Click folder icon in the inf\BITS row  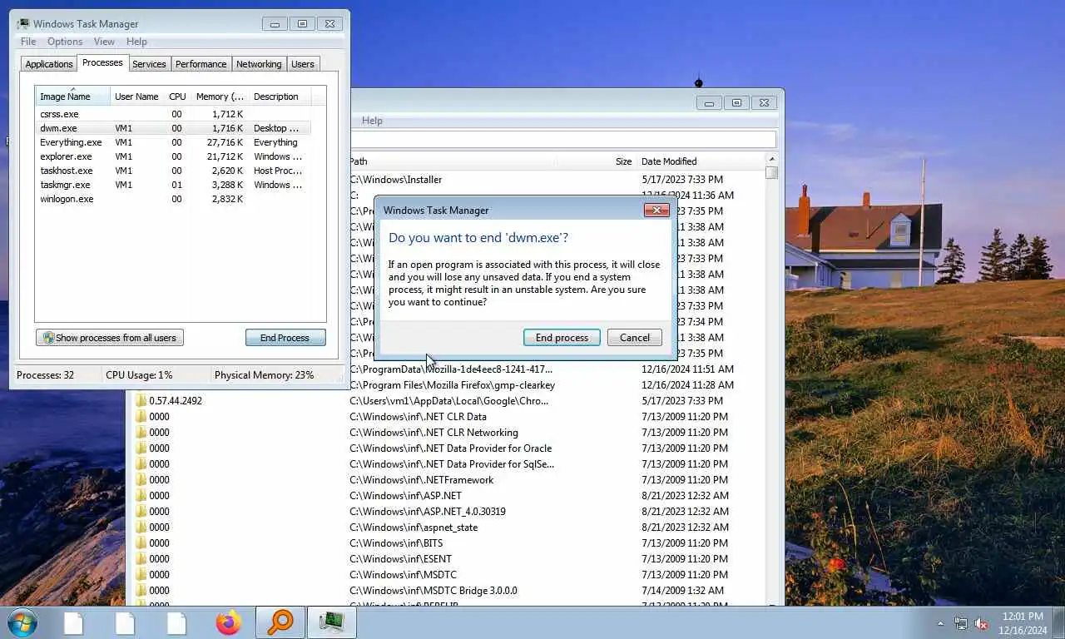pyautogui.click(x=141, y=543)
